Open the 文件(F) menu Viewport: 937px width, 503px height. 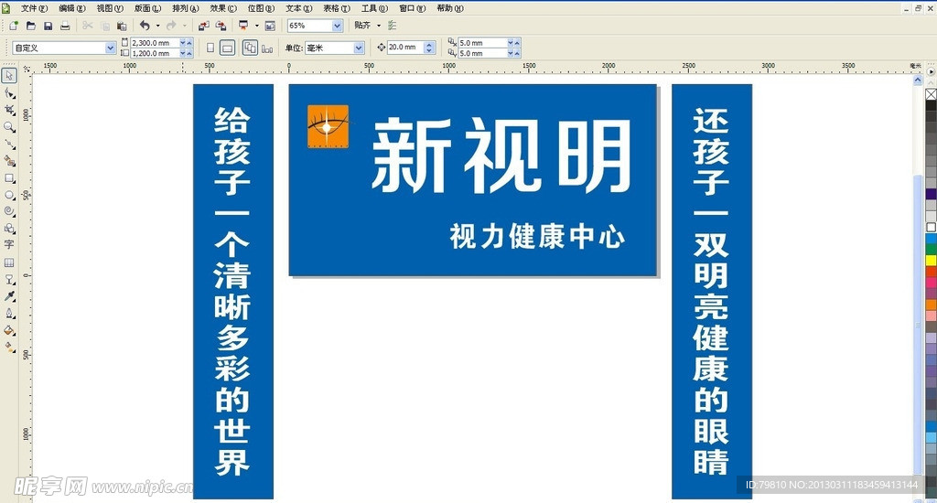click(34, 8)
